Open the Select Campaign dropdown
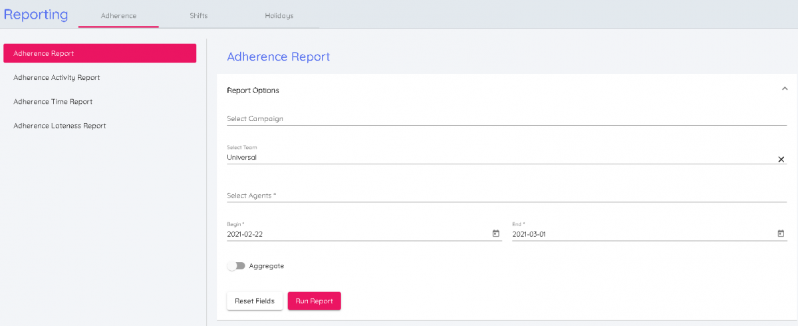Image resolution: width=798 pixels, height=326 pixels. [x=505, y=119]
